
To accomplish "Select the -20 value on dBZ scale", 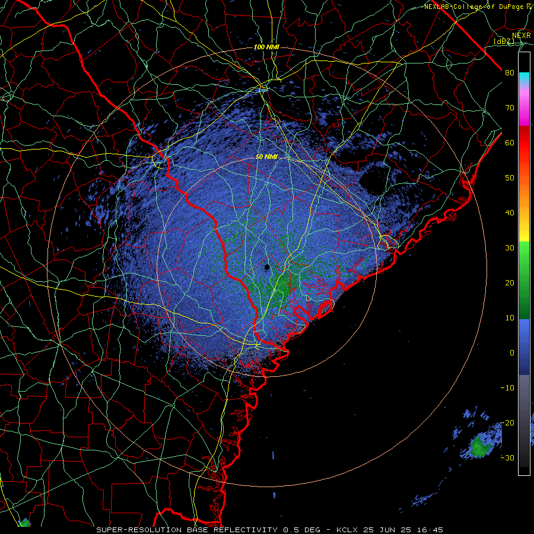I will pyautogui.click(x=507, y=423).
